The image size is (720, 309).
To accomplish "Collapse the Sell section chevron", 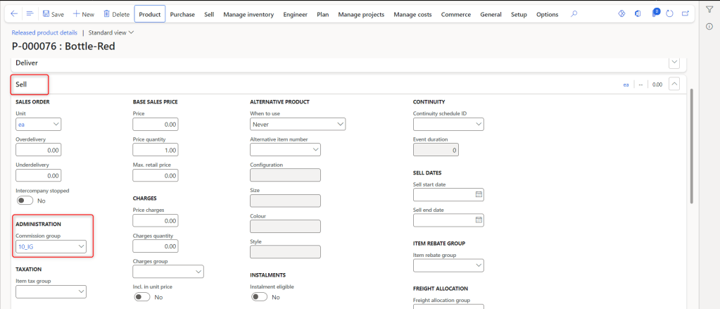I will pyautogui.click(x=674, y=84).
